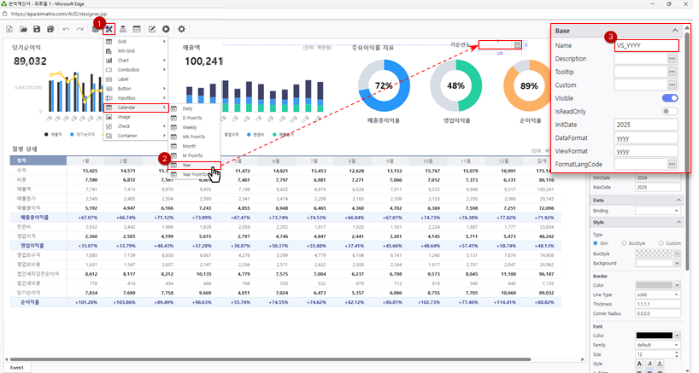
Task: Click the edit pencil icon in toolbar
Action: (151, 29)
